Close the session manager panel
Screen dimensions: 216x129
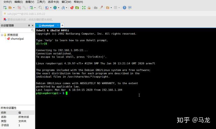point(32,26)
